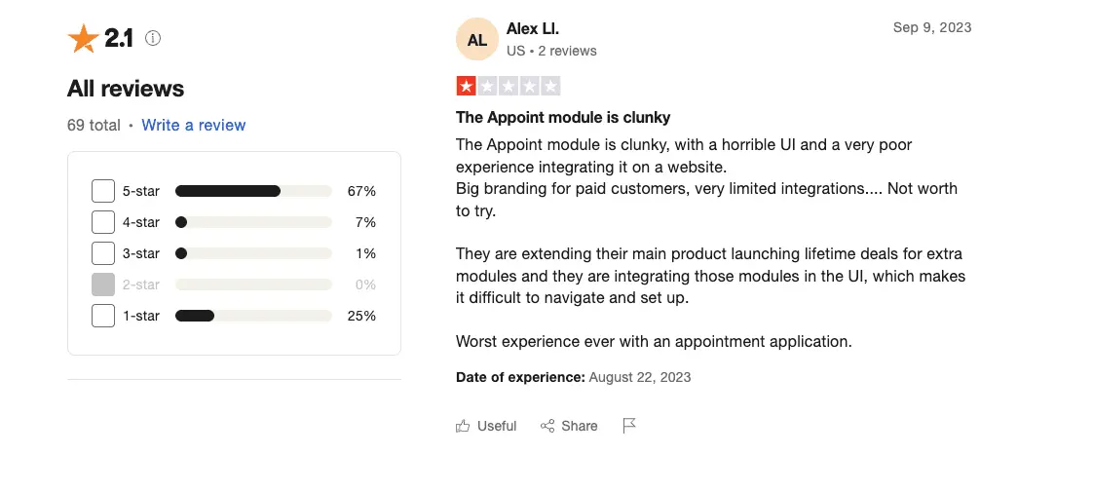Open reviewer name Alex Ll.
Screen dimensions: 1093x493
coord(533,28)
